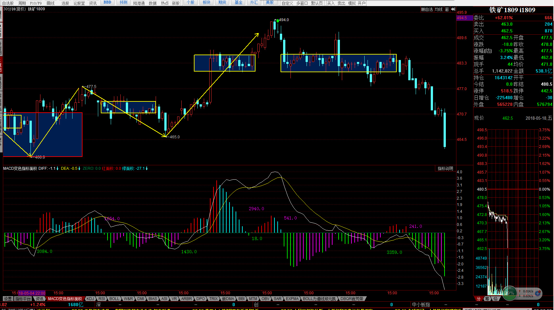The image size is (554, 310).
Task: Switch to the KDJ indicator tab
Action: coord(91,299)
